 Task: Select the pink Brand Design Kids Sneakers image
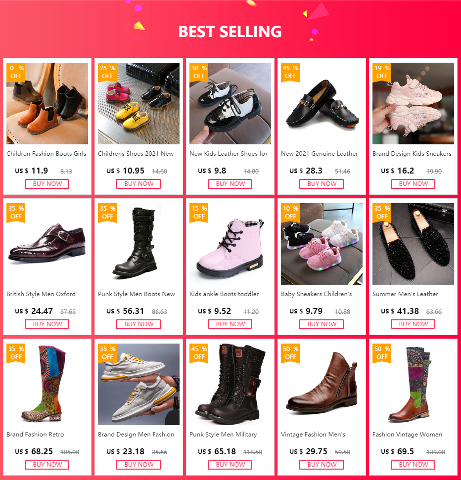coord(413,103)
